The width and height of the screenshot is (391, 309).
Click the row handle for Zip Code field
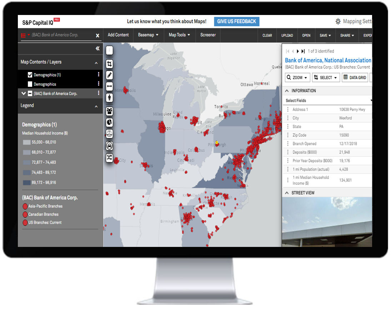(x=288, y=135)
